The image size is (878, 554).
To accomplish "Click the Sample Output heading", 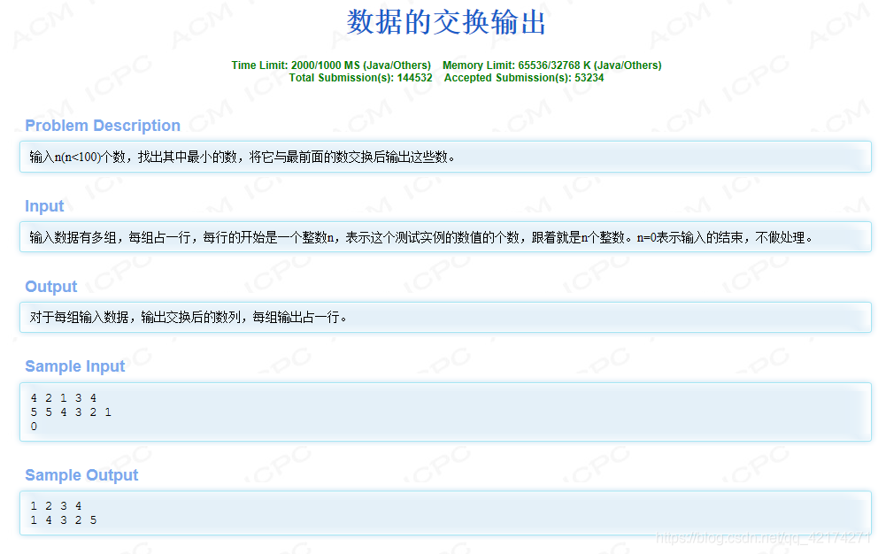I will pos(81,475).
